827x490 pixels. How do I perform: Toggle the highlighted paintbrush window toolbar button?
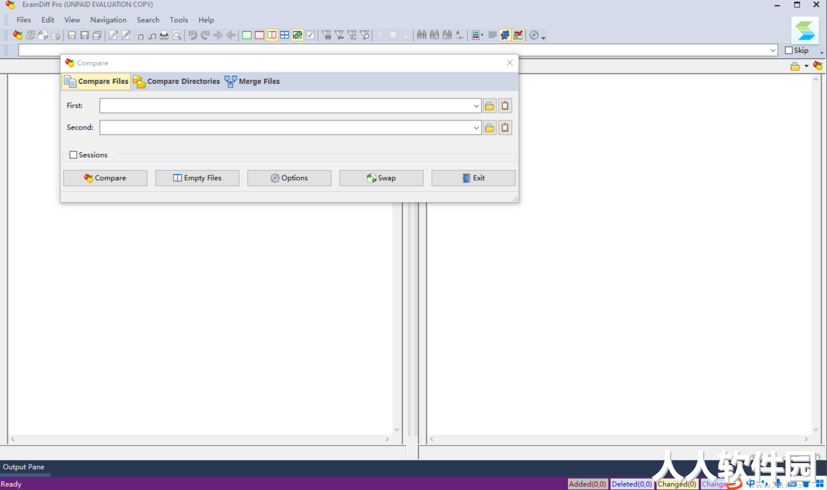tap(518, 35)
